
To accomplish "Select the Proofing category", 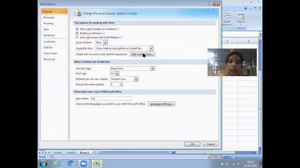I will (x=54, y=23).
